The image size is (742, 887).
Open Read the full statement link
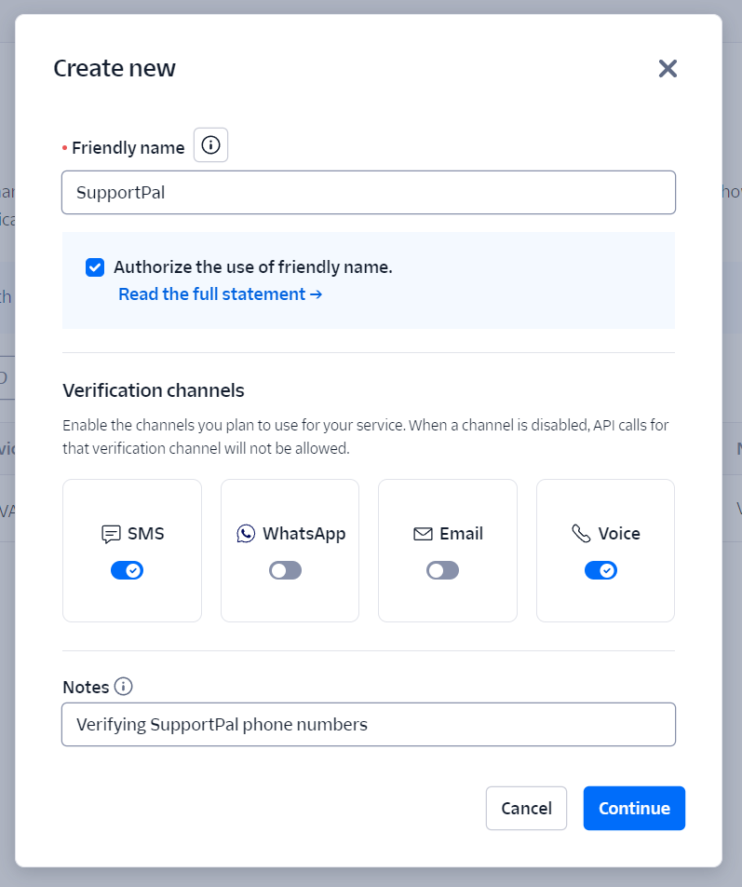point(220,294)
